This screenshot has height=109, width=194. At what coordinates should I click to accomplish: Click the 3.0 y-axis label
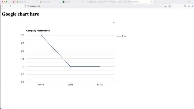pyautogui.click(x=23, y=35)
